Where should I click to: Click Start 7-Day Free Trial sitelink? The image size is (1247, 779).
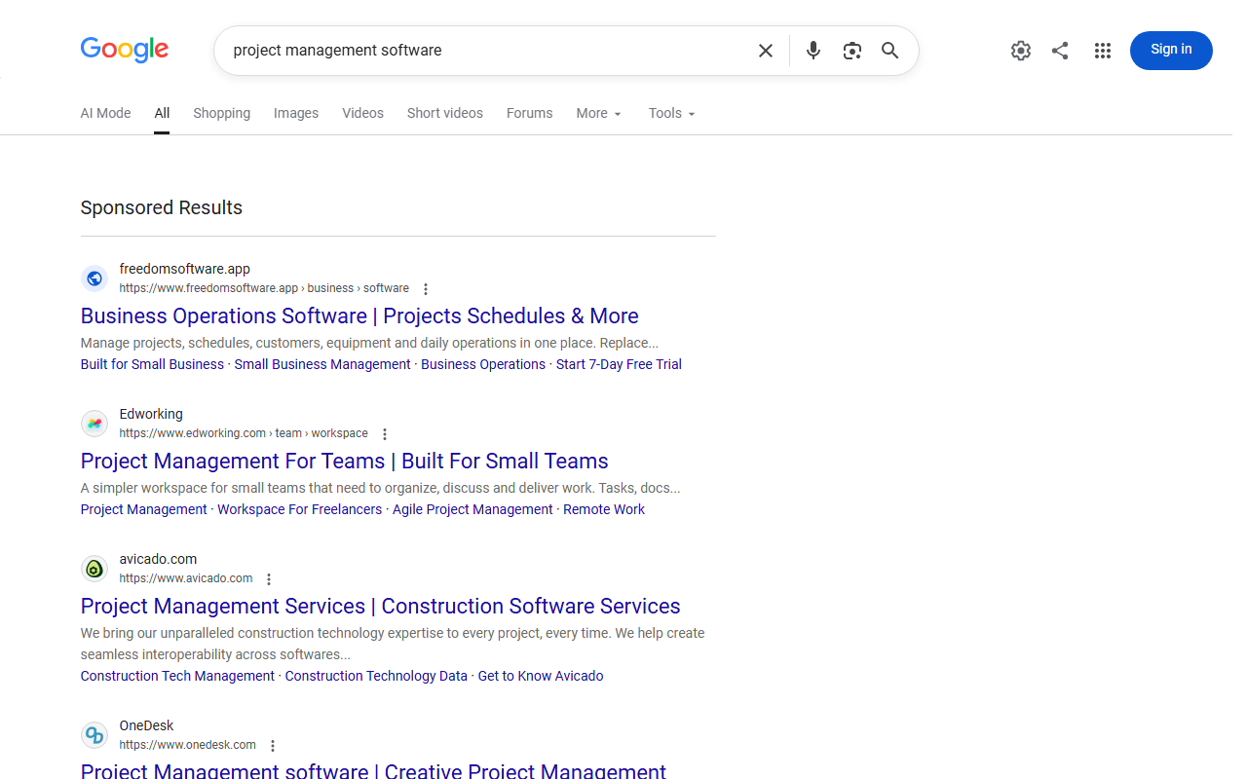[x=619, y=364]
